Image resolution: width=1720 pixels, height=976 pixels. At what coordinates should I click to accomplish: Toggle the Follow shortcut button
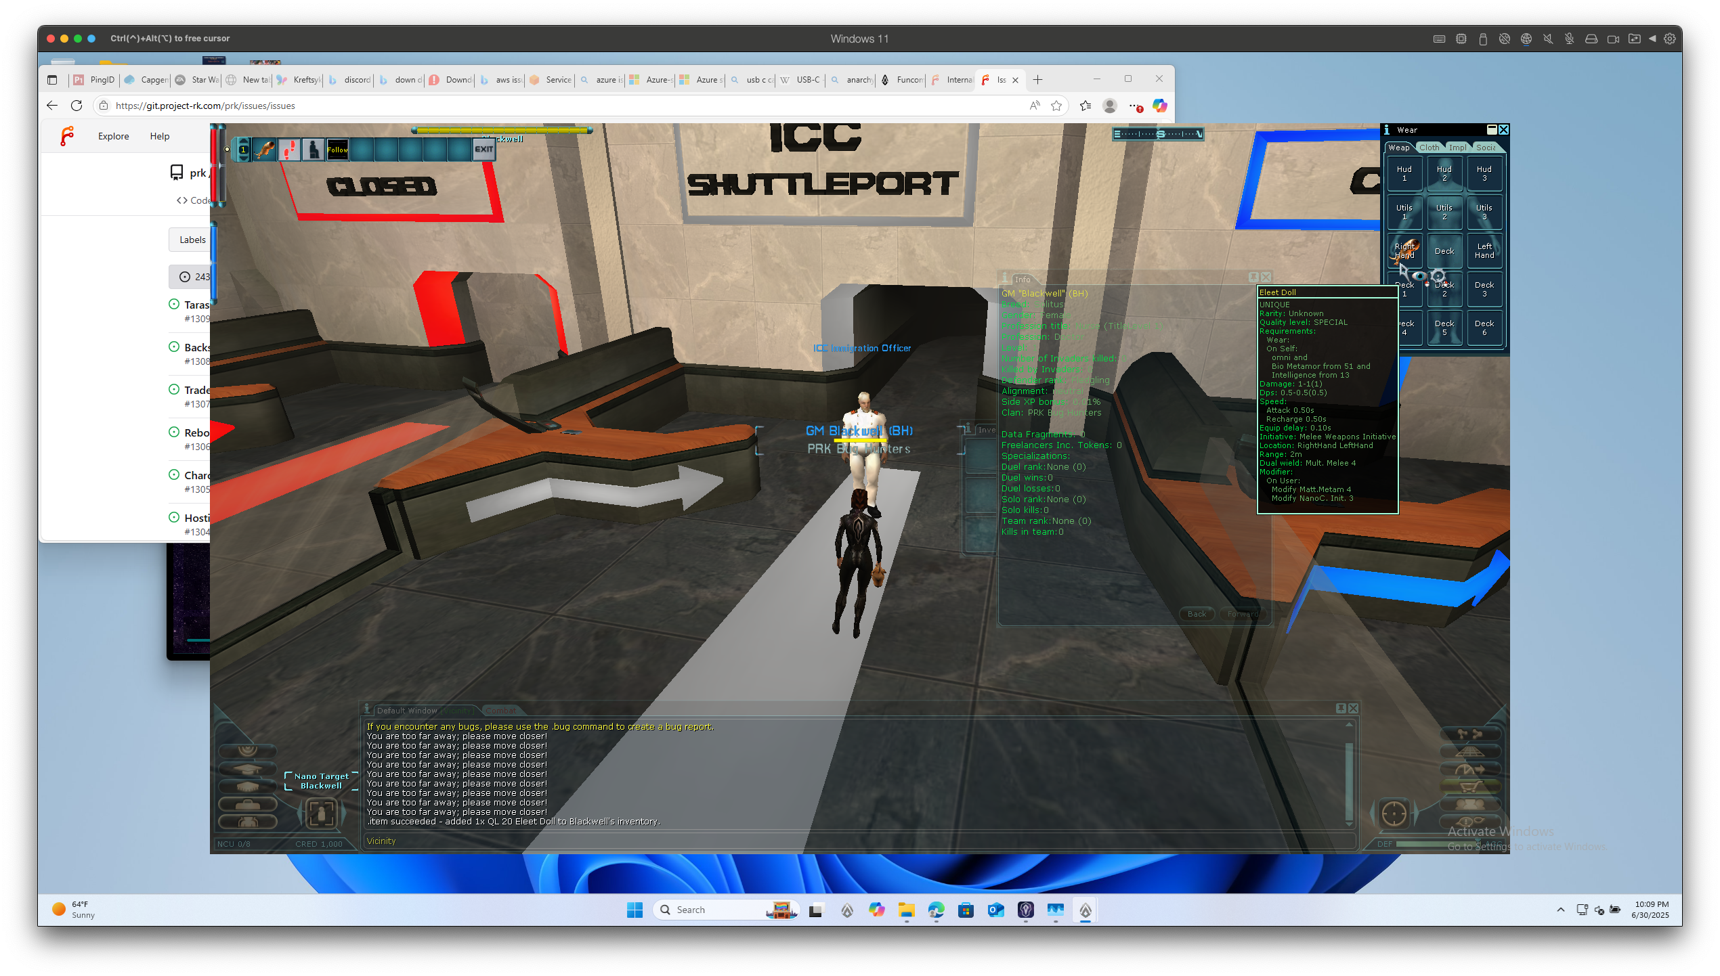338,150
